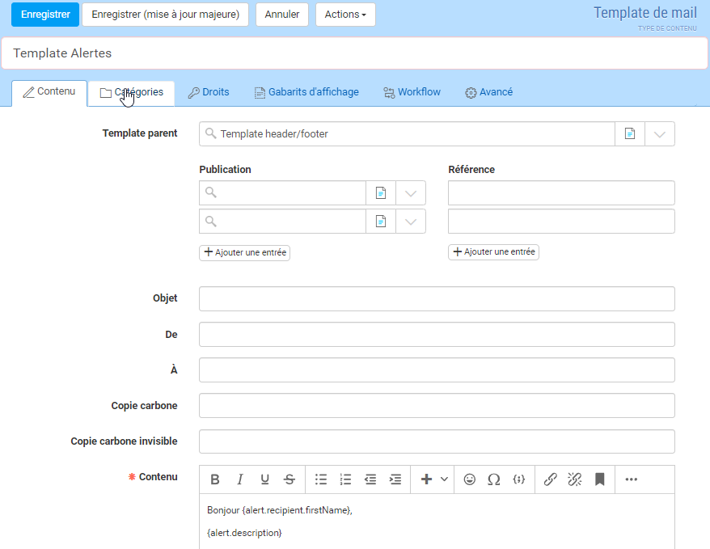
Task: Insert a numbered list in editor
Action: (345, 479)
